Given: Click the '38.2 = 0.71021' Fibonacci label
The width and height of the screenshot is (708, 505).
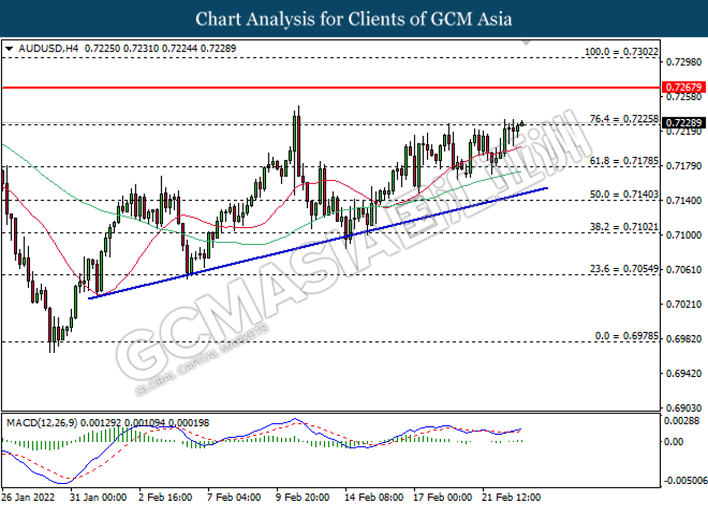Looking at the screenshot, I should click(x=624, y=227).
